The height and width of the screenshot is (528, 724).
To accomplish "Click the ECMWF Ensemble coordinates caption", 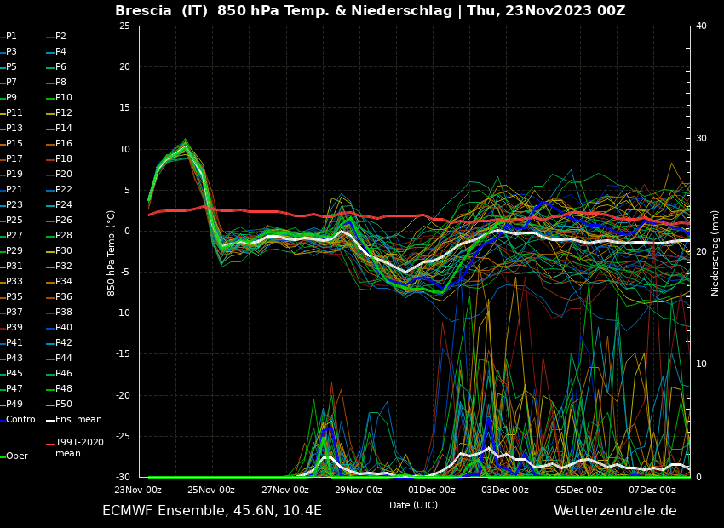I will [212, 511].
